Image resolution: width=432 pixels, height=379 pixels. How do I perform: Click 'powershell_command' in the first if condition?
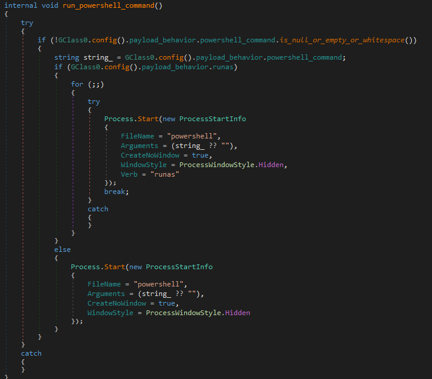tap(238, 41)
